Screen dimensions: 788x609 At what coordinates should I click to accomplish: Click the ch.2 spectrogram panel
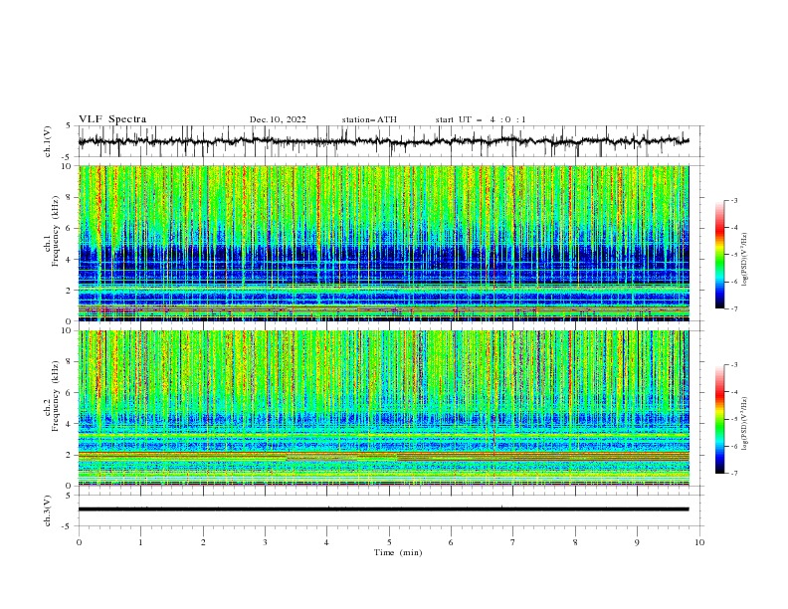(384, 408)
